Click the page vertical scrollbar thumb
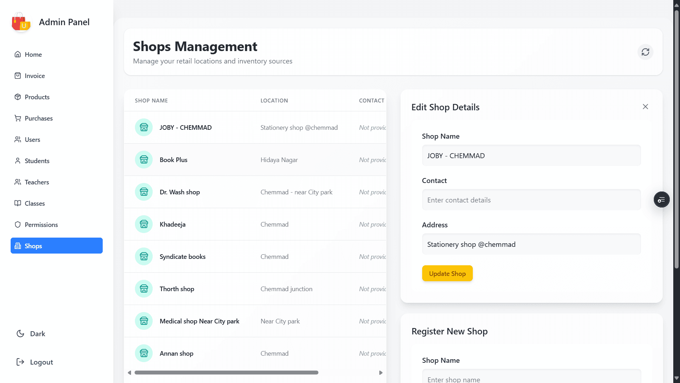 [x=676, y=139]
